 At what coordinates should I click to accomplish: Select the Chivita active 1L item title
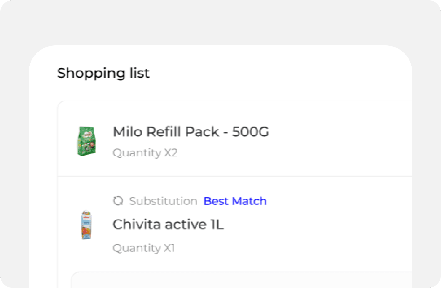[x=168, y=224]
